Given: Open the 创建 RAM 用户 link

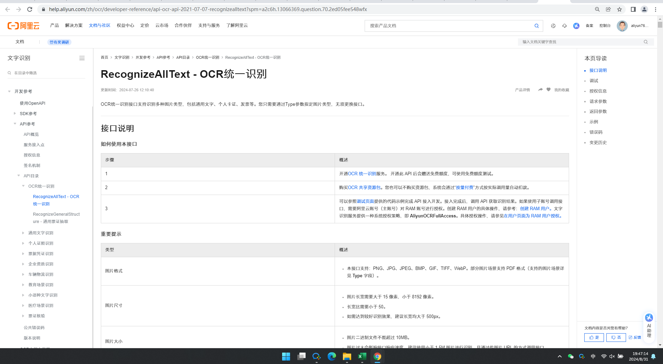Looking at the screenshot, I should [535, 209].
